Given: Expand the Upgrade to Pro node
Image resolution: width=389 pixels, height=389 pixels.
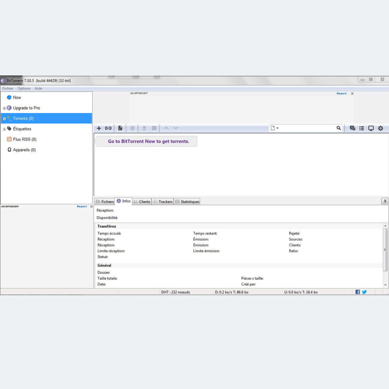Looking at the screenshot, I should (x=4, y=108).
